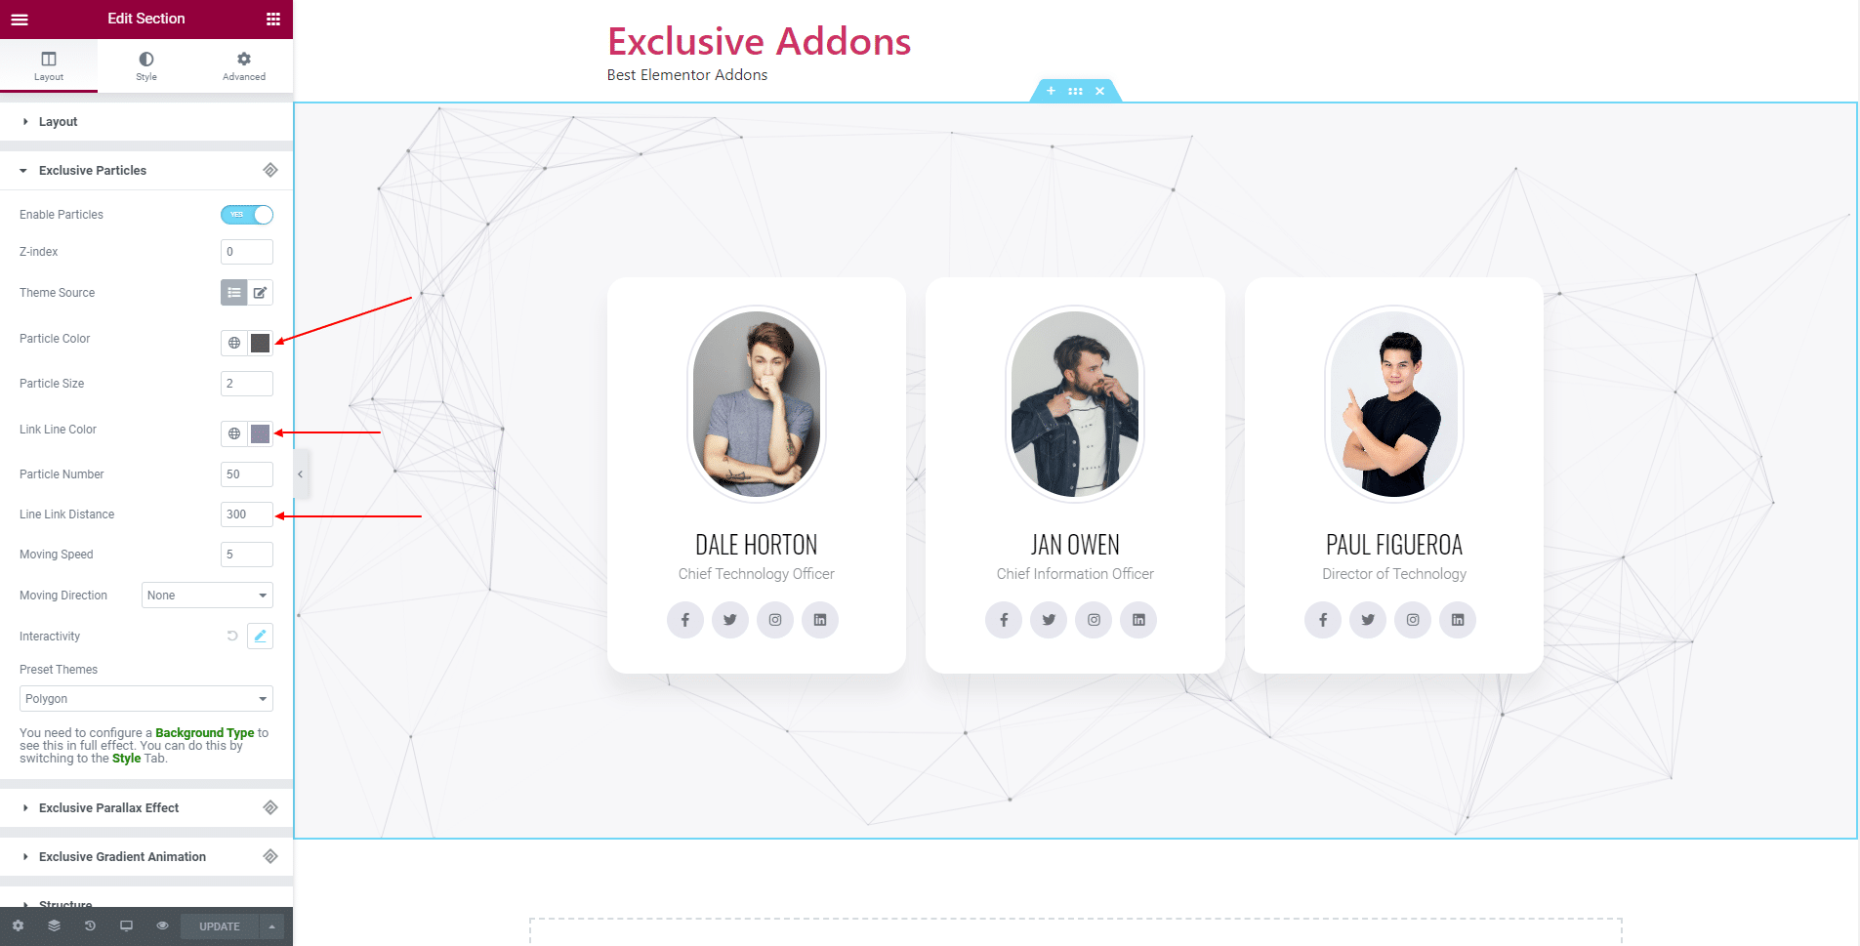This screenshot has height=946, width=1860.
Task: Switch to the Style tab
Action: 146,65
